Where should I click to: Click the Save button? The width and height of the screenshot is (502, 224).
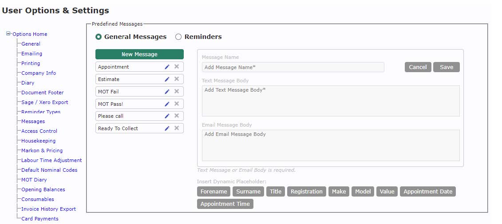[446, 67]
